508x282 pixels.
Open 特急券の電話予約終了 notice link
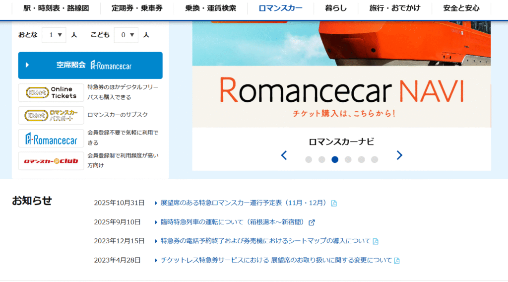pyautogui.click(x=265, y=241)
